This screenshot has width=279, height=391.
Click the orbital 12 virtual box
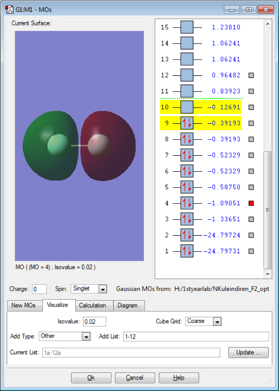coord(187,75)
